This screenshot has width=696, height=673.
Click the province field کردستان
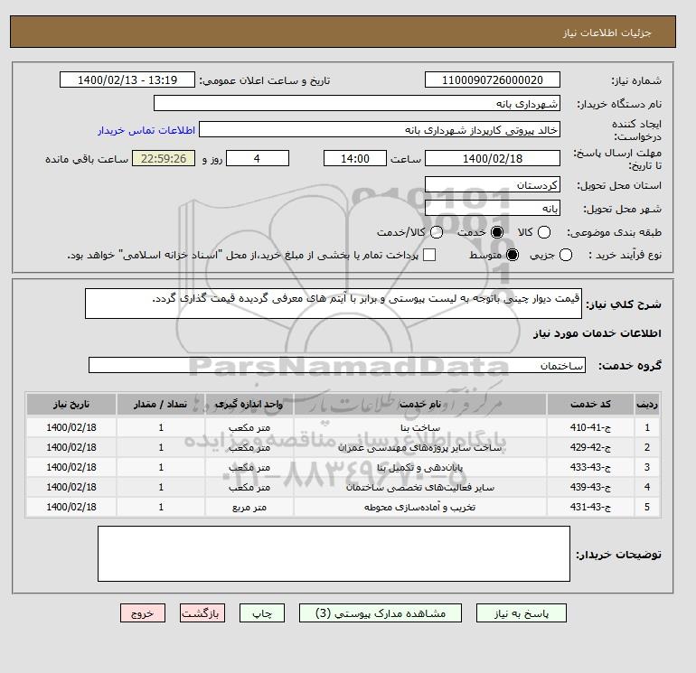[x=493, y=185]
